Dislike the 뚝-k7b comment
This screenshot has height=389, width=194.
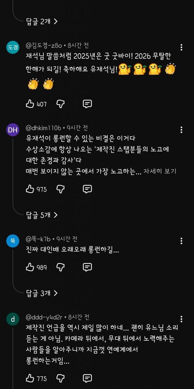[61, 267]
